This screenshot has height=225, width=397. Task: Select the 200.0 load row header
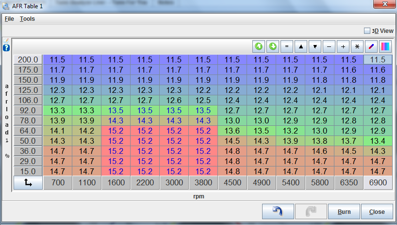(28, 60)
